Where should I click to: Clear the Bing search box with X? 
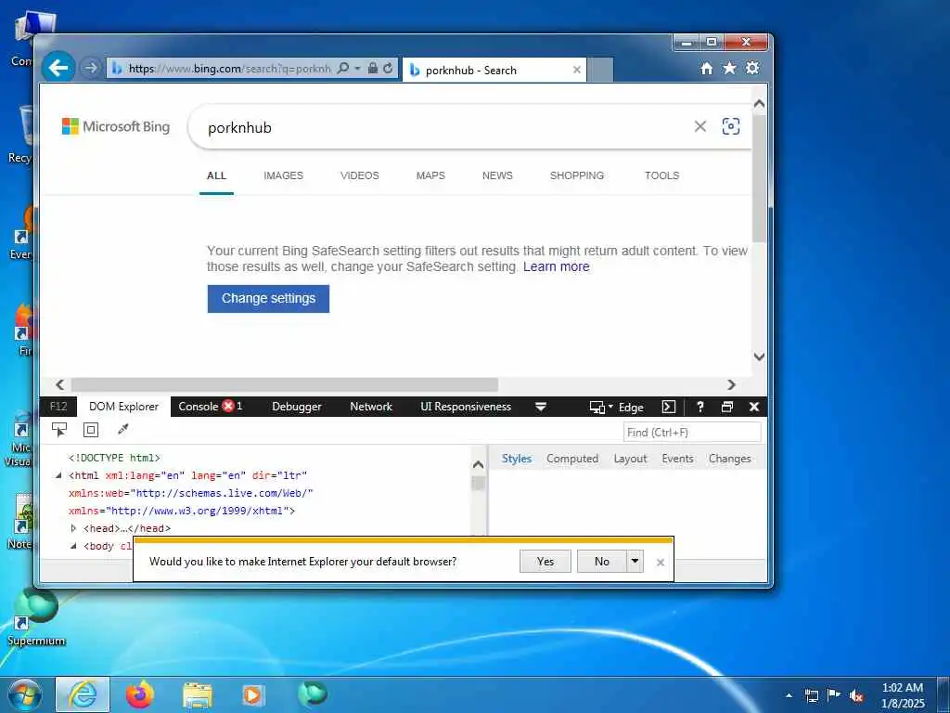pyautogui.click(x=700, y=126)
